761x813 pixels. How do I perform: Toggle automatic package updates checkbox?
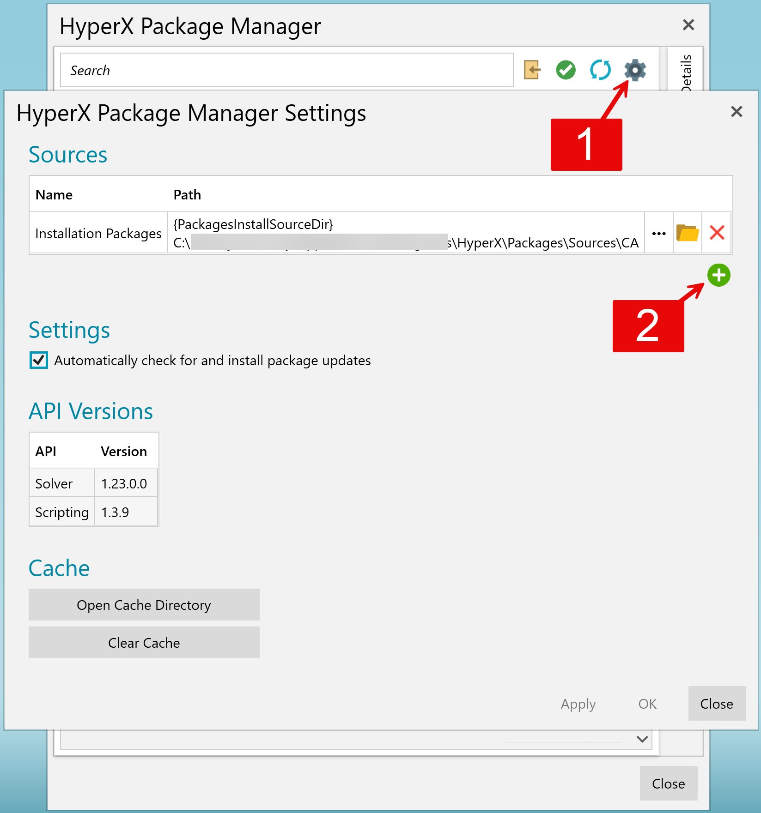pos(39,360)
